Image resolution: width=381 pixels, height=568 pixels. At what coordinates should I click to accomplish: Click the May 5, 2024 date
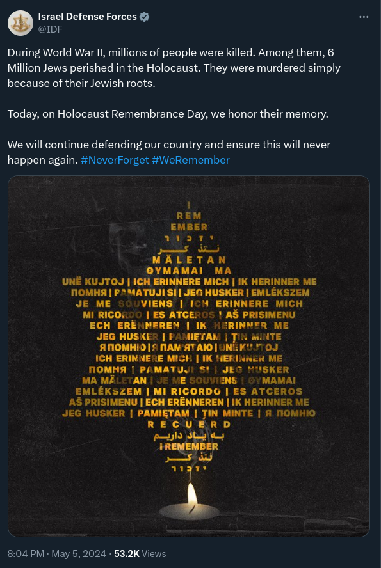79,554
